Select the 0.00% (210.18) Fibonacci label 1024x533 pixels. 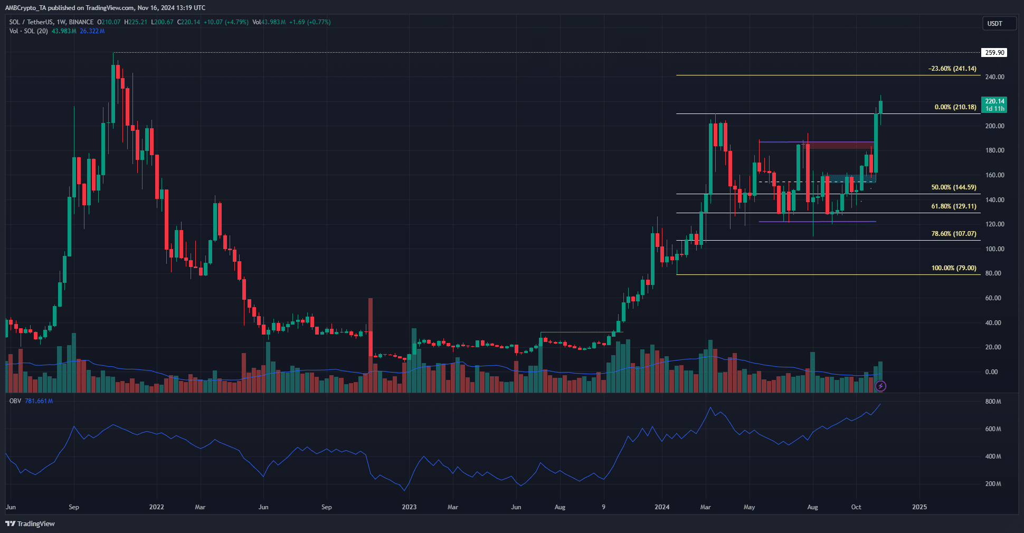coord(955,107)
